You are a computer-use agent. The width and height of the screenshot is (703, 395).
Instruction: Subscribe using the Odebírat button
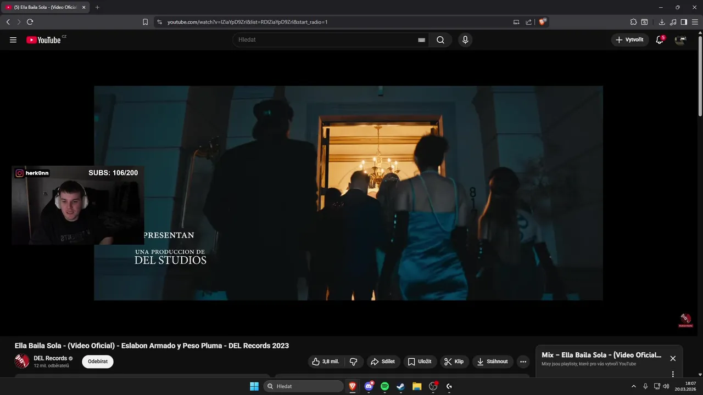click(98, 362)
